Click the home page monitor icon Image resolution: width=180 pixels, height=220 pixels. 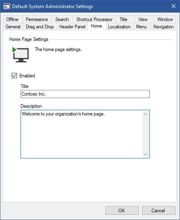point(21,55)
